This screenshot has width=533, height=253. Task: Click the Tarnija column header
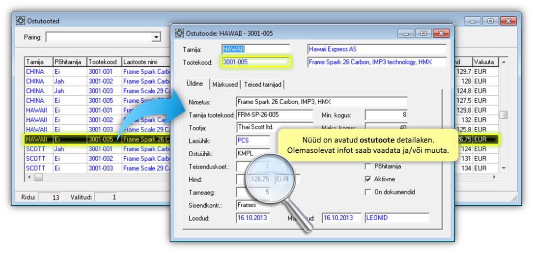coord(39,62)
